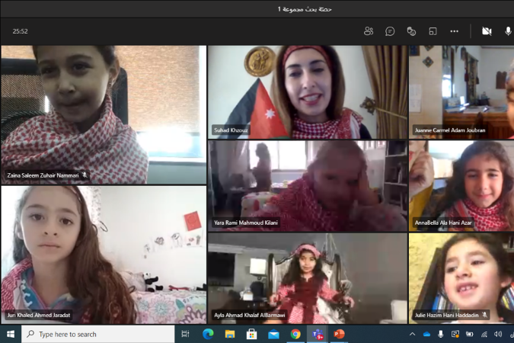Open the Windows Start menu
The width and height of the screenshot is (514, 343).
coord(11,334)
